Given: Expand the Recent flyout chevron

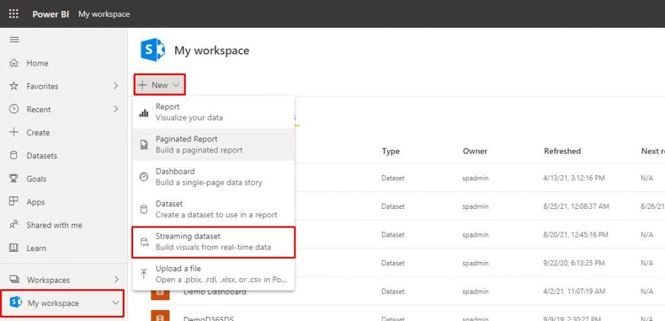Looking at the screenshot, I should coord(116,109).
